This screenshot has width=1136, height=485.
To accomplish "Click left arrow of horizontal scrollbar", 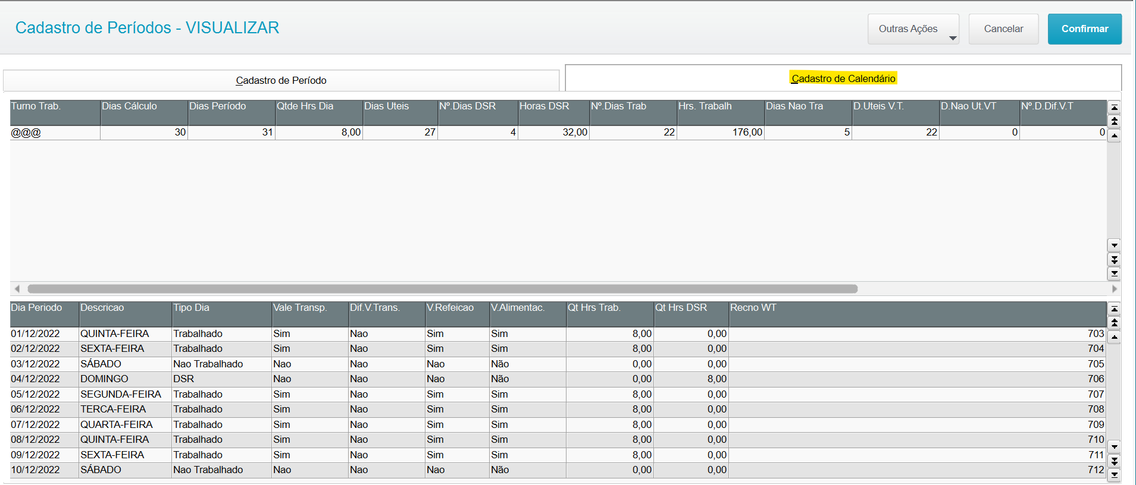I will pyautogui.click(x=17, y=289).
